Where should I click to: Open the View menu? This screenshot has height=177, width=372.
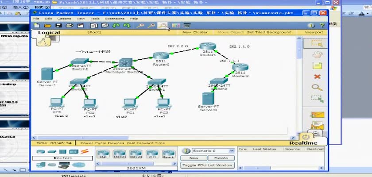pyautogui.click(x=81, y=19)
